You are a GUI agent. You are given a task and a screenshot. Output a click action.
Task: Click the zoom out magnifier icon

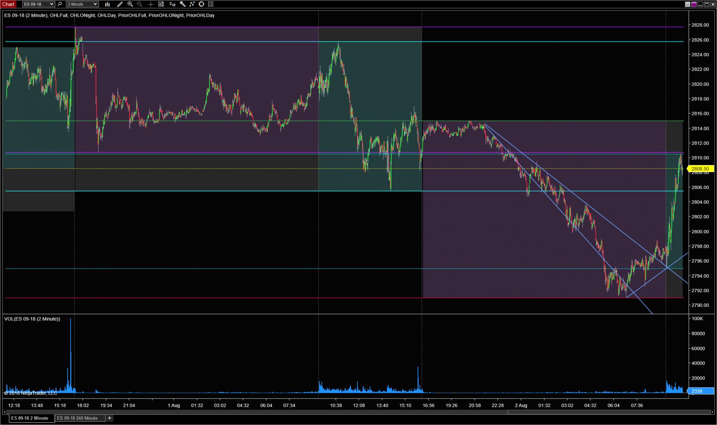(140, 4)
